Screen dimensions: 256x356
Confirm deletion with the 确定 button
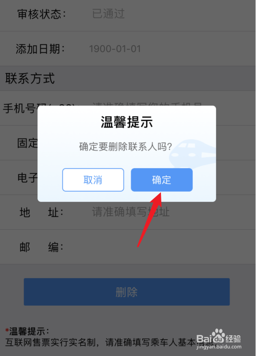coord(161,180)
